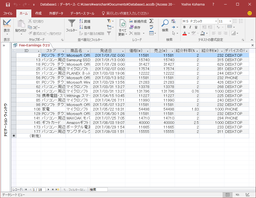Open 商品名 column filter dropdown
The height and width of the screenshot is (198, 256).
pyautogui.click(x=88, y=51)
